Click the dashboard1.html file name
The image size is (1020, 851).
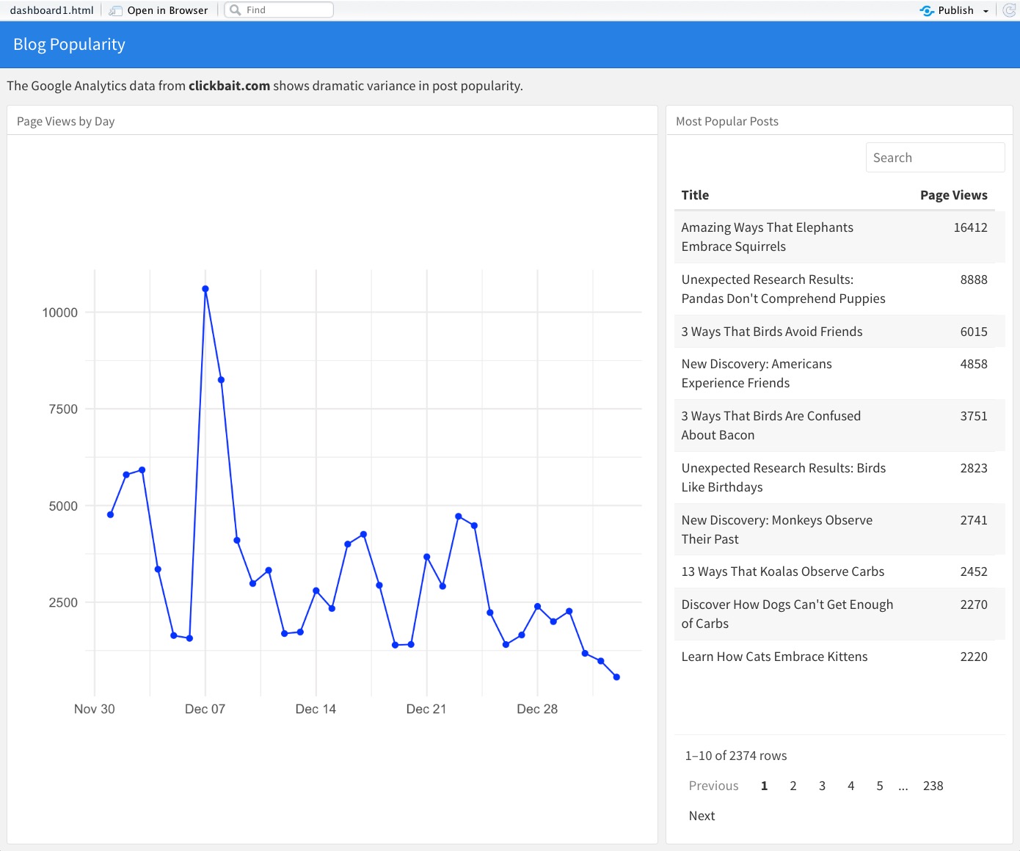click(51, 10)
